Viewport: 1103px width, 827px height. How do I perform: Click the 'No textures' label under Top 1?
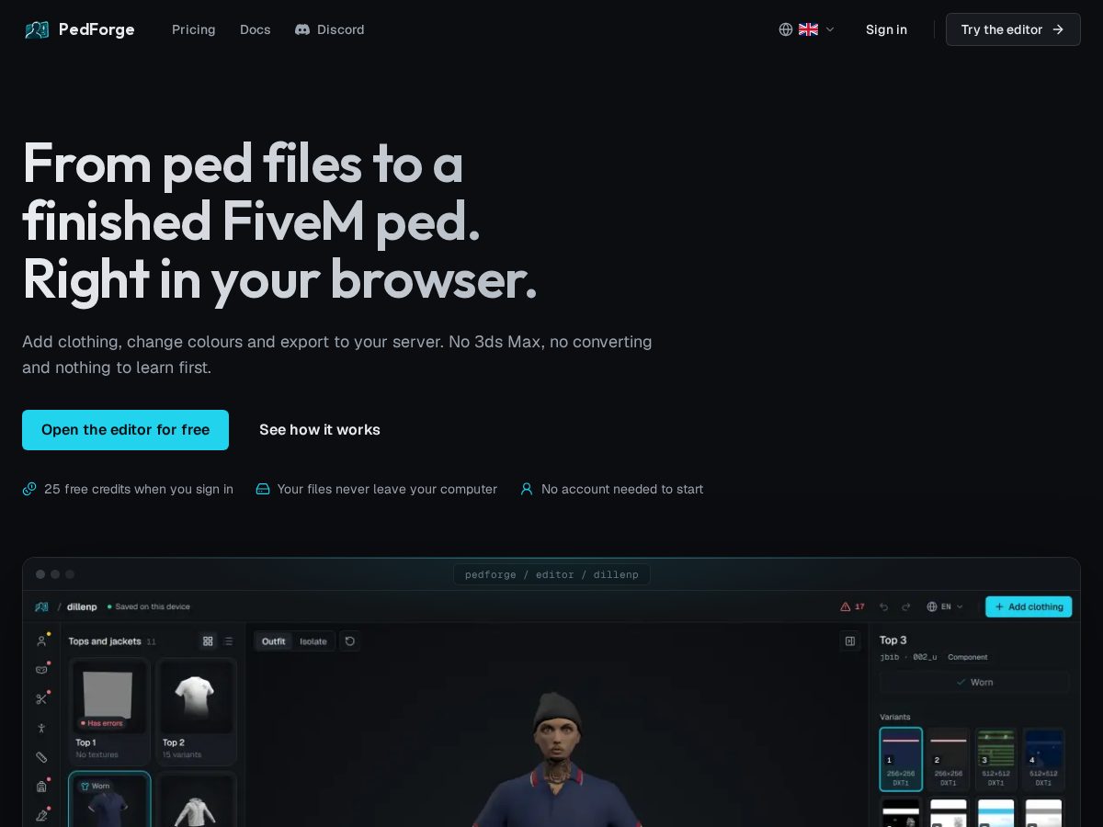97,755
